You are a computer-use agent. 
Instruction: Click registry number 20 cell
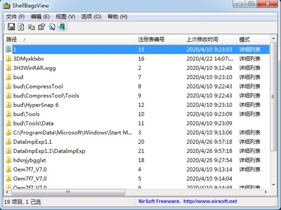click(x=141, y=142)
